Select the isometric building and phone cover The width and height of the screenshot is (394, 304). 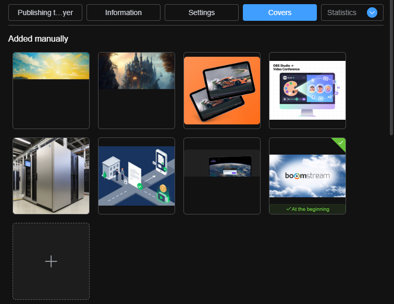click(x=137, y=176)
